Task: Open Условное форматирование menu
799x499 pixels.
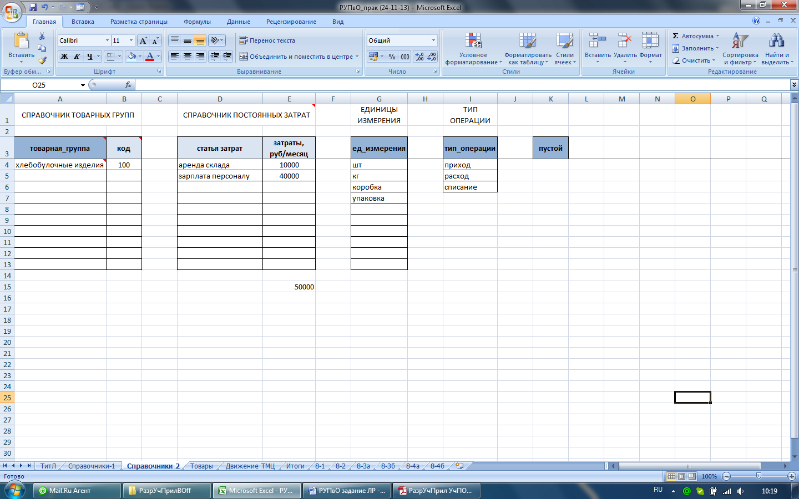Action: [473, 49]
